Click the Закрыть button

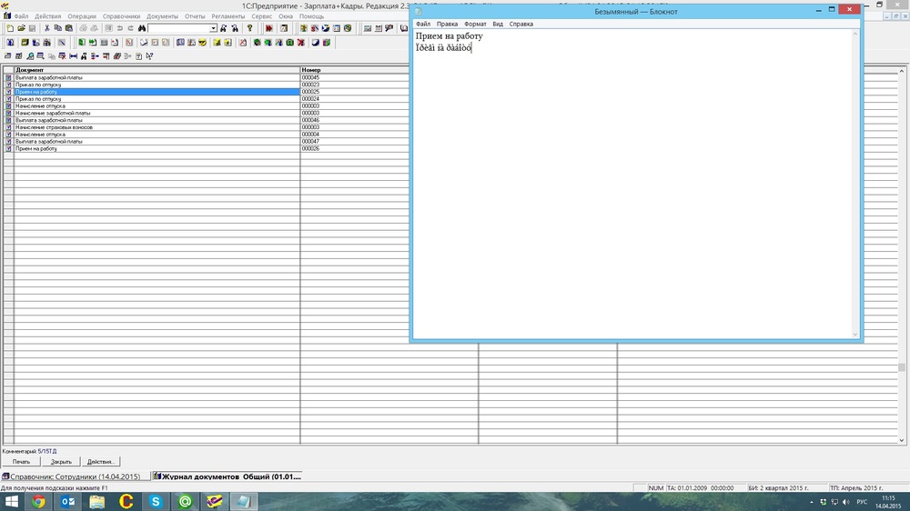click(x=61, y=462)
